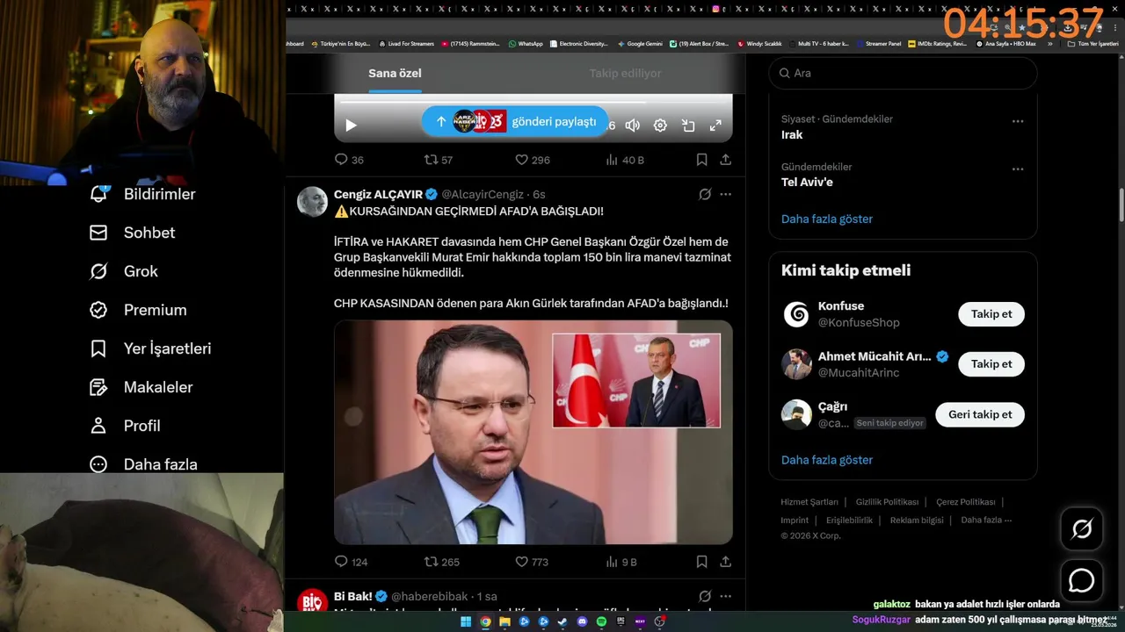
Task: Open more options for Irak trend
Action: [x=1017, y=121]
